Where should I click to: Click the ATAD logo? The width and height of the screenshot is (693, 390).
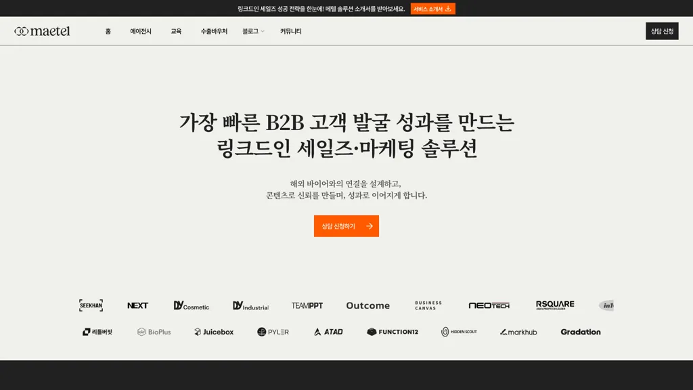pos(328,332)
